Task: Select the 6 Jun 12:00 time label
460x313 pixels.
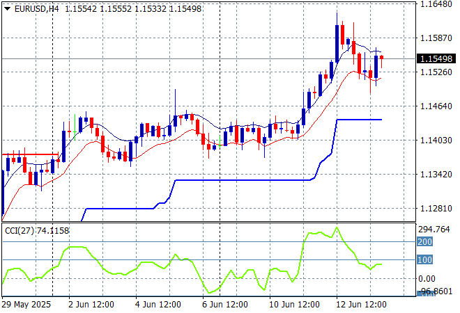Action: click(x=224, y=305)
